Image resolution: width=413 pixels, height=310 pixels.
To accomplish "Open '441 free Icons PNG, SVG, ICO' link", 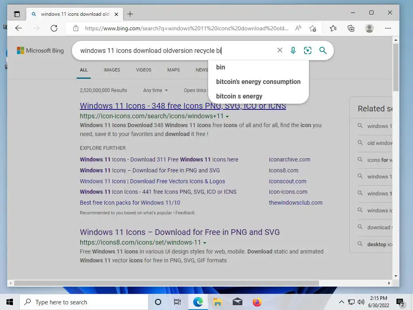I will pos(158,192).
